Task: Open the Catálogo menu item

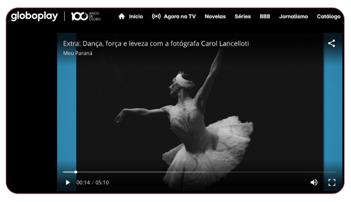Action: (x=328, y=16)
